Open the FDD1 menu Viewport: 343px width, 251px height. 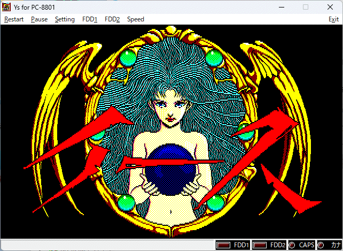click(x=90, y=19)
